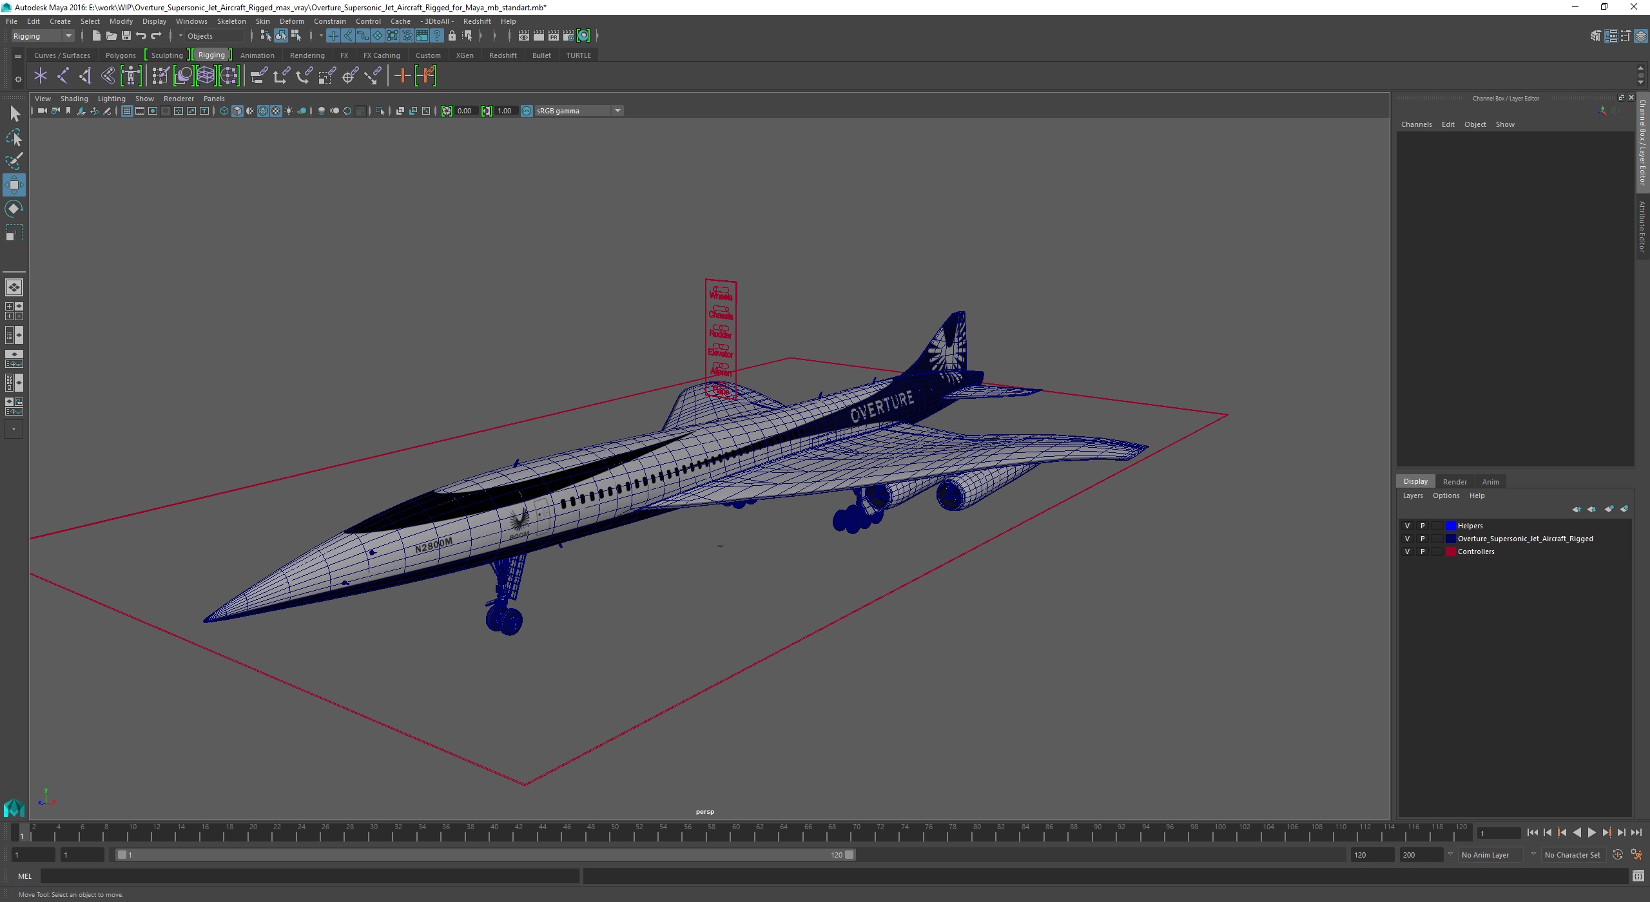Activate the Scale tool in toolbox
1650x902 pixels.
(14, 233)
